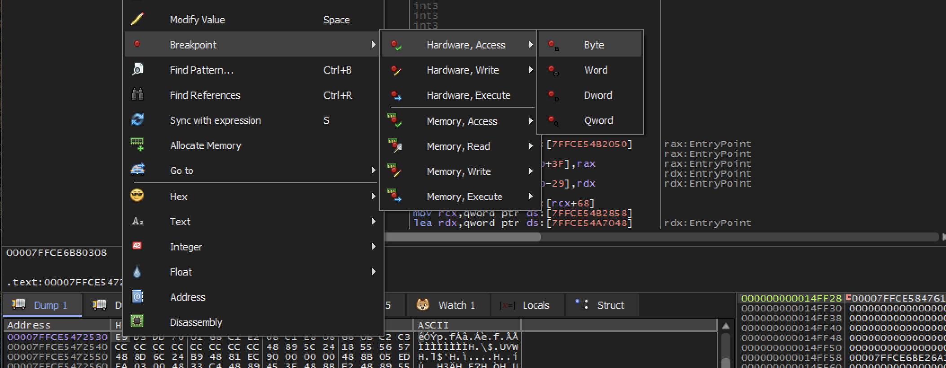The height and width of the screenshot is (368, 946).
Task: Click the Float water drop icon
Action: 137,271
